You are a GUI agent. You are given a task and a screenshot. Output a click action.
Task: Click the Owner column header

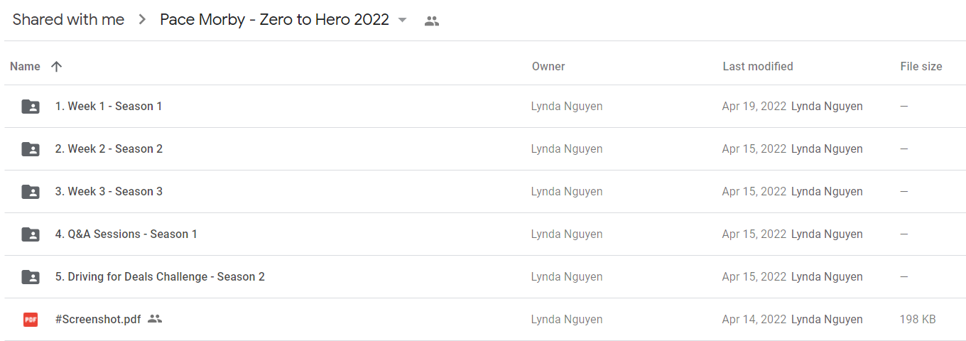point(548,66)
